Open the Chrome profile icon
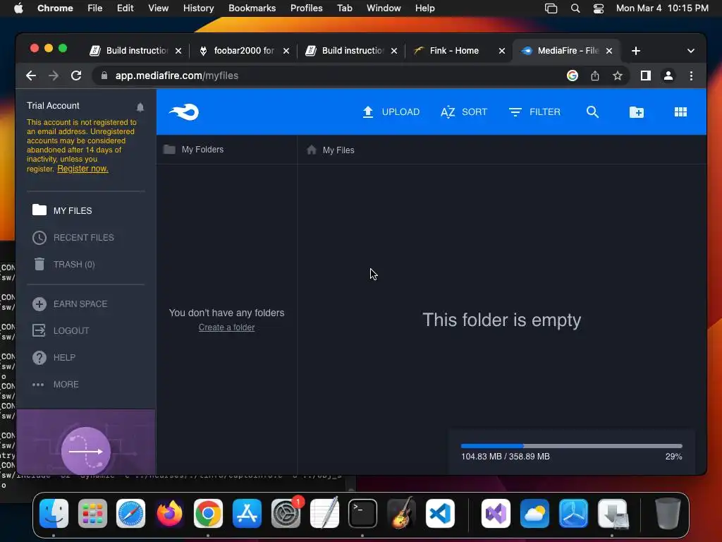This screenshot has height=542, width=722. 668,76
